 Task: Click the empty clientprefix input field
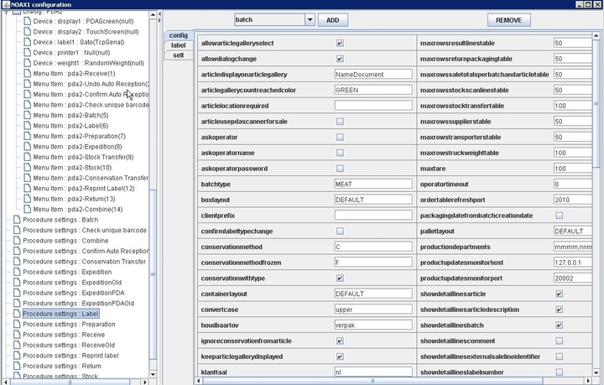pos(373,216)
